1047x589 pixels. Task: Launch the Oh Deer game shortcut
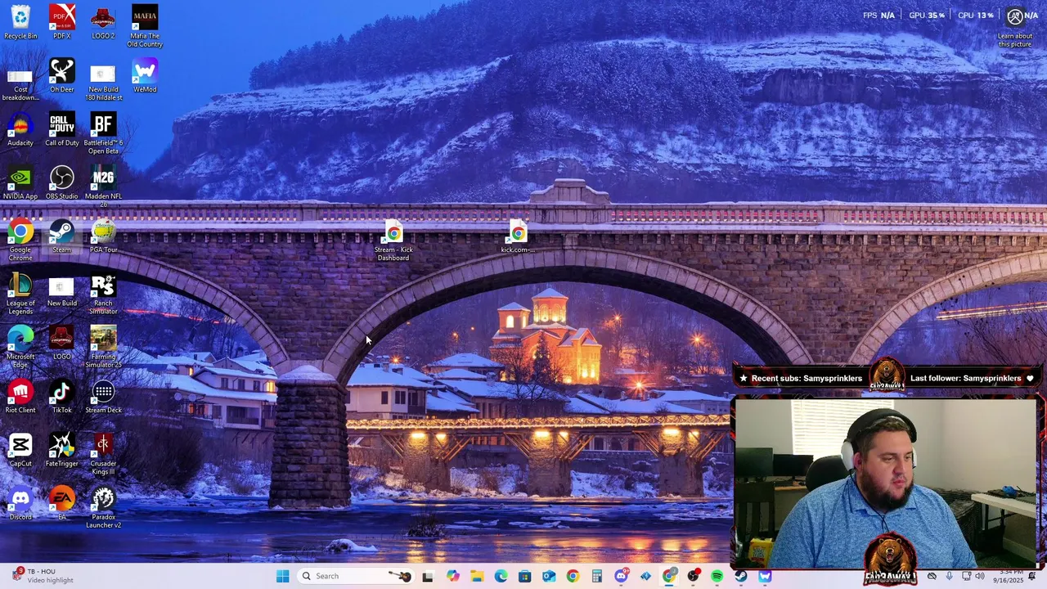[62, 76]
